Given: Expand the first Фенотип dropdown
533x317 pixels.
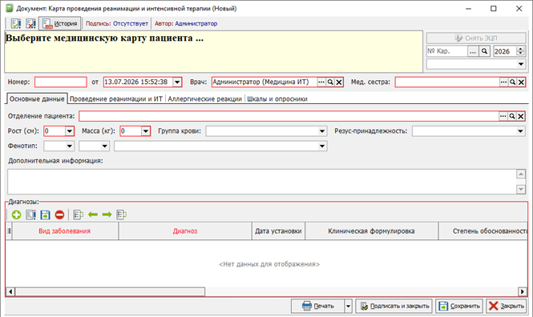Looking at the screenshot, I should pos(70,146).
